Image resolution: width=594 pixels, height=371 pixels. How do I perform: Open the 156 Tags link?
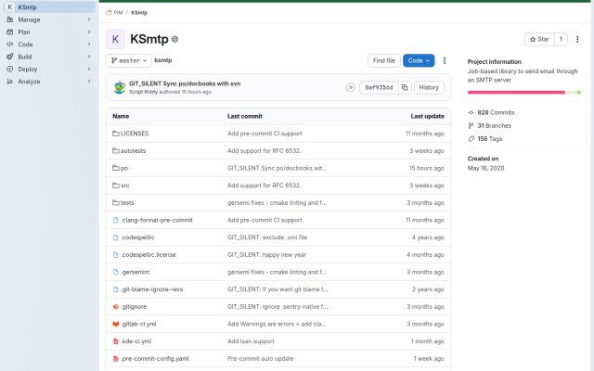point(489,139)
